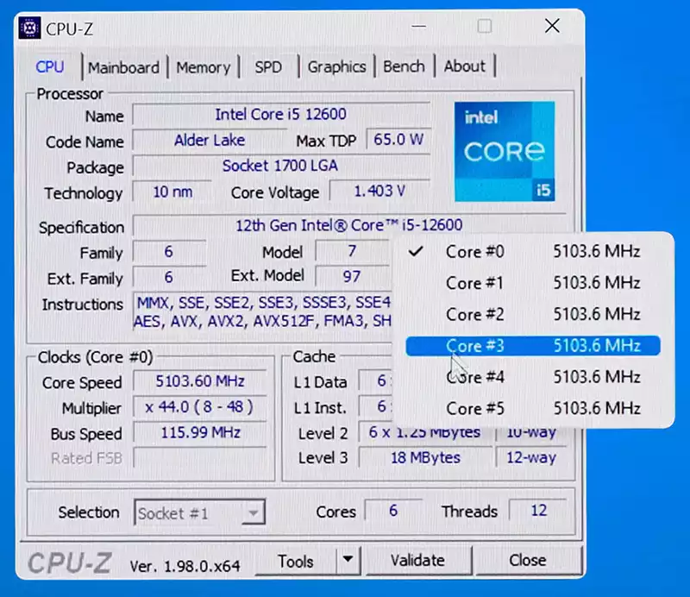Click the Alder Lake code name value

tap(210, 141)
